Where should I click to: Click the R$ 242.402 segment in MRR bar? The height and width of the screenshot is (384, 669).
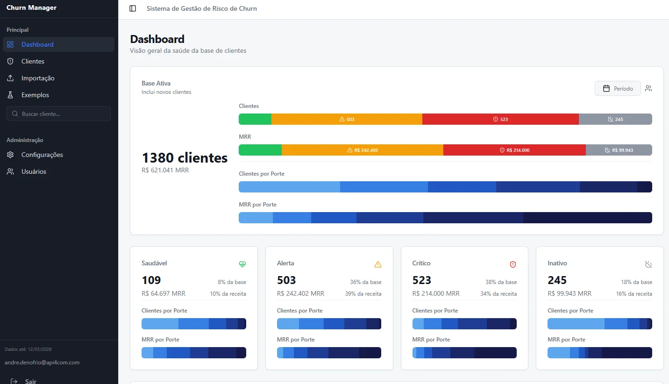click(363, 150)
